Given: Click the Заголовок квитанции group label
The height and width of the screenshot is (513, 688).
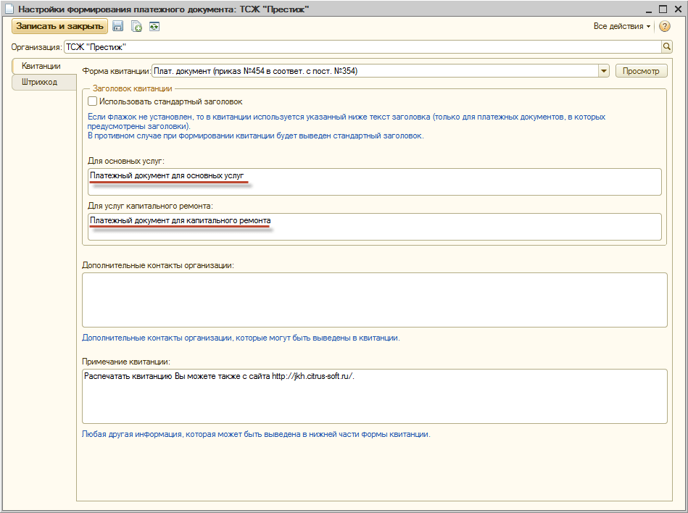Looking at the screenshot, I should 132,88.
